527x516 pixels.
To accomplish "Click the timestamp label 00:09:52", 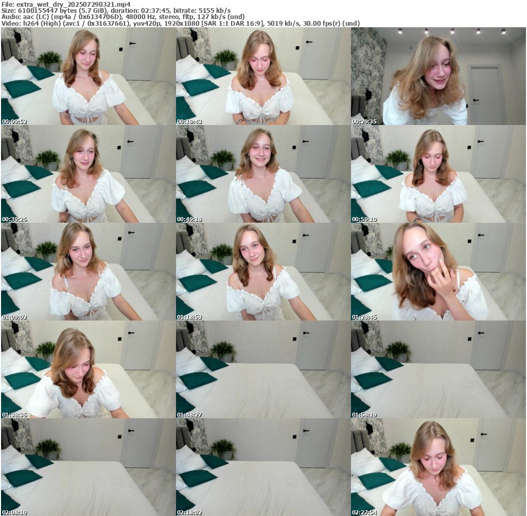I will pyautogui.click(x=14, y=121).
